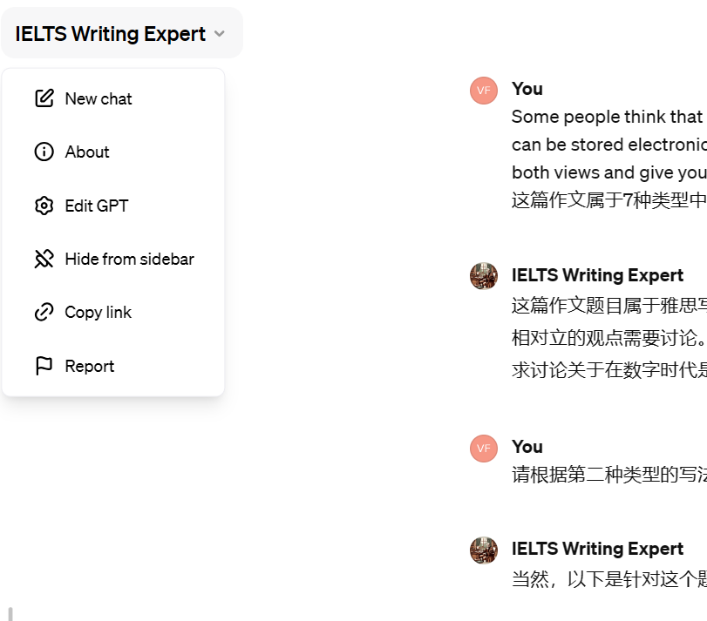Click the line "can be stored electronic"

609,145
